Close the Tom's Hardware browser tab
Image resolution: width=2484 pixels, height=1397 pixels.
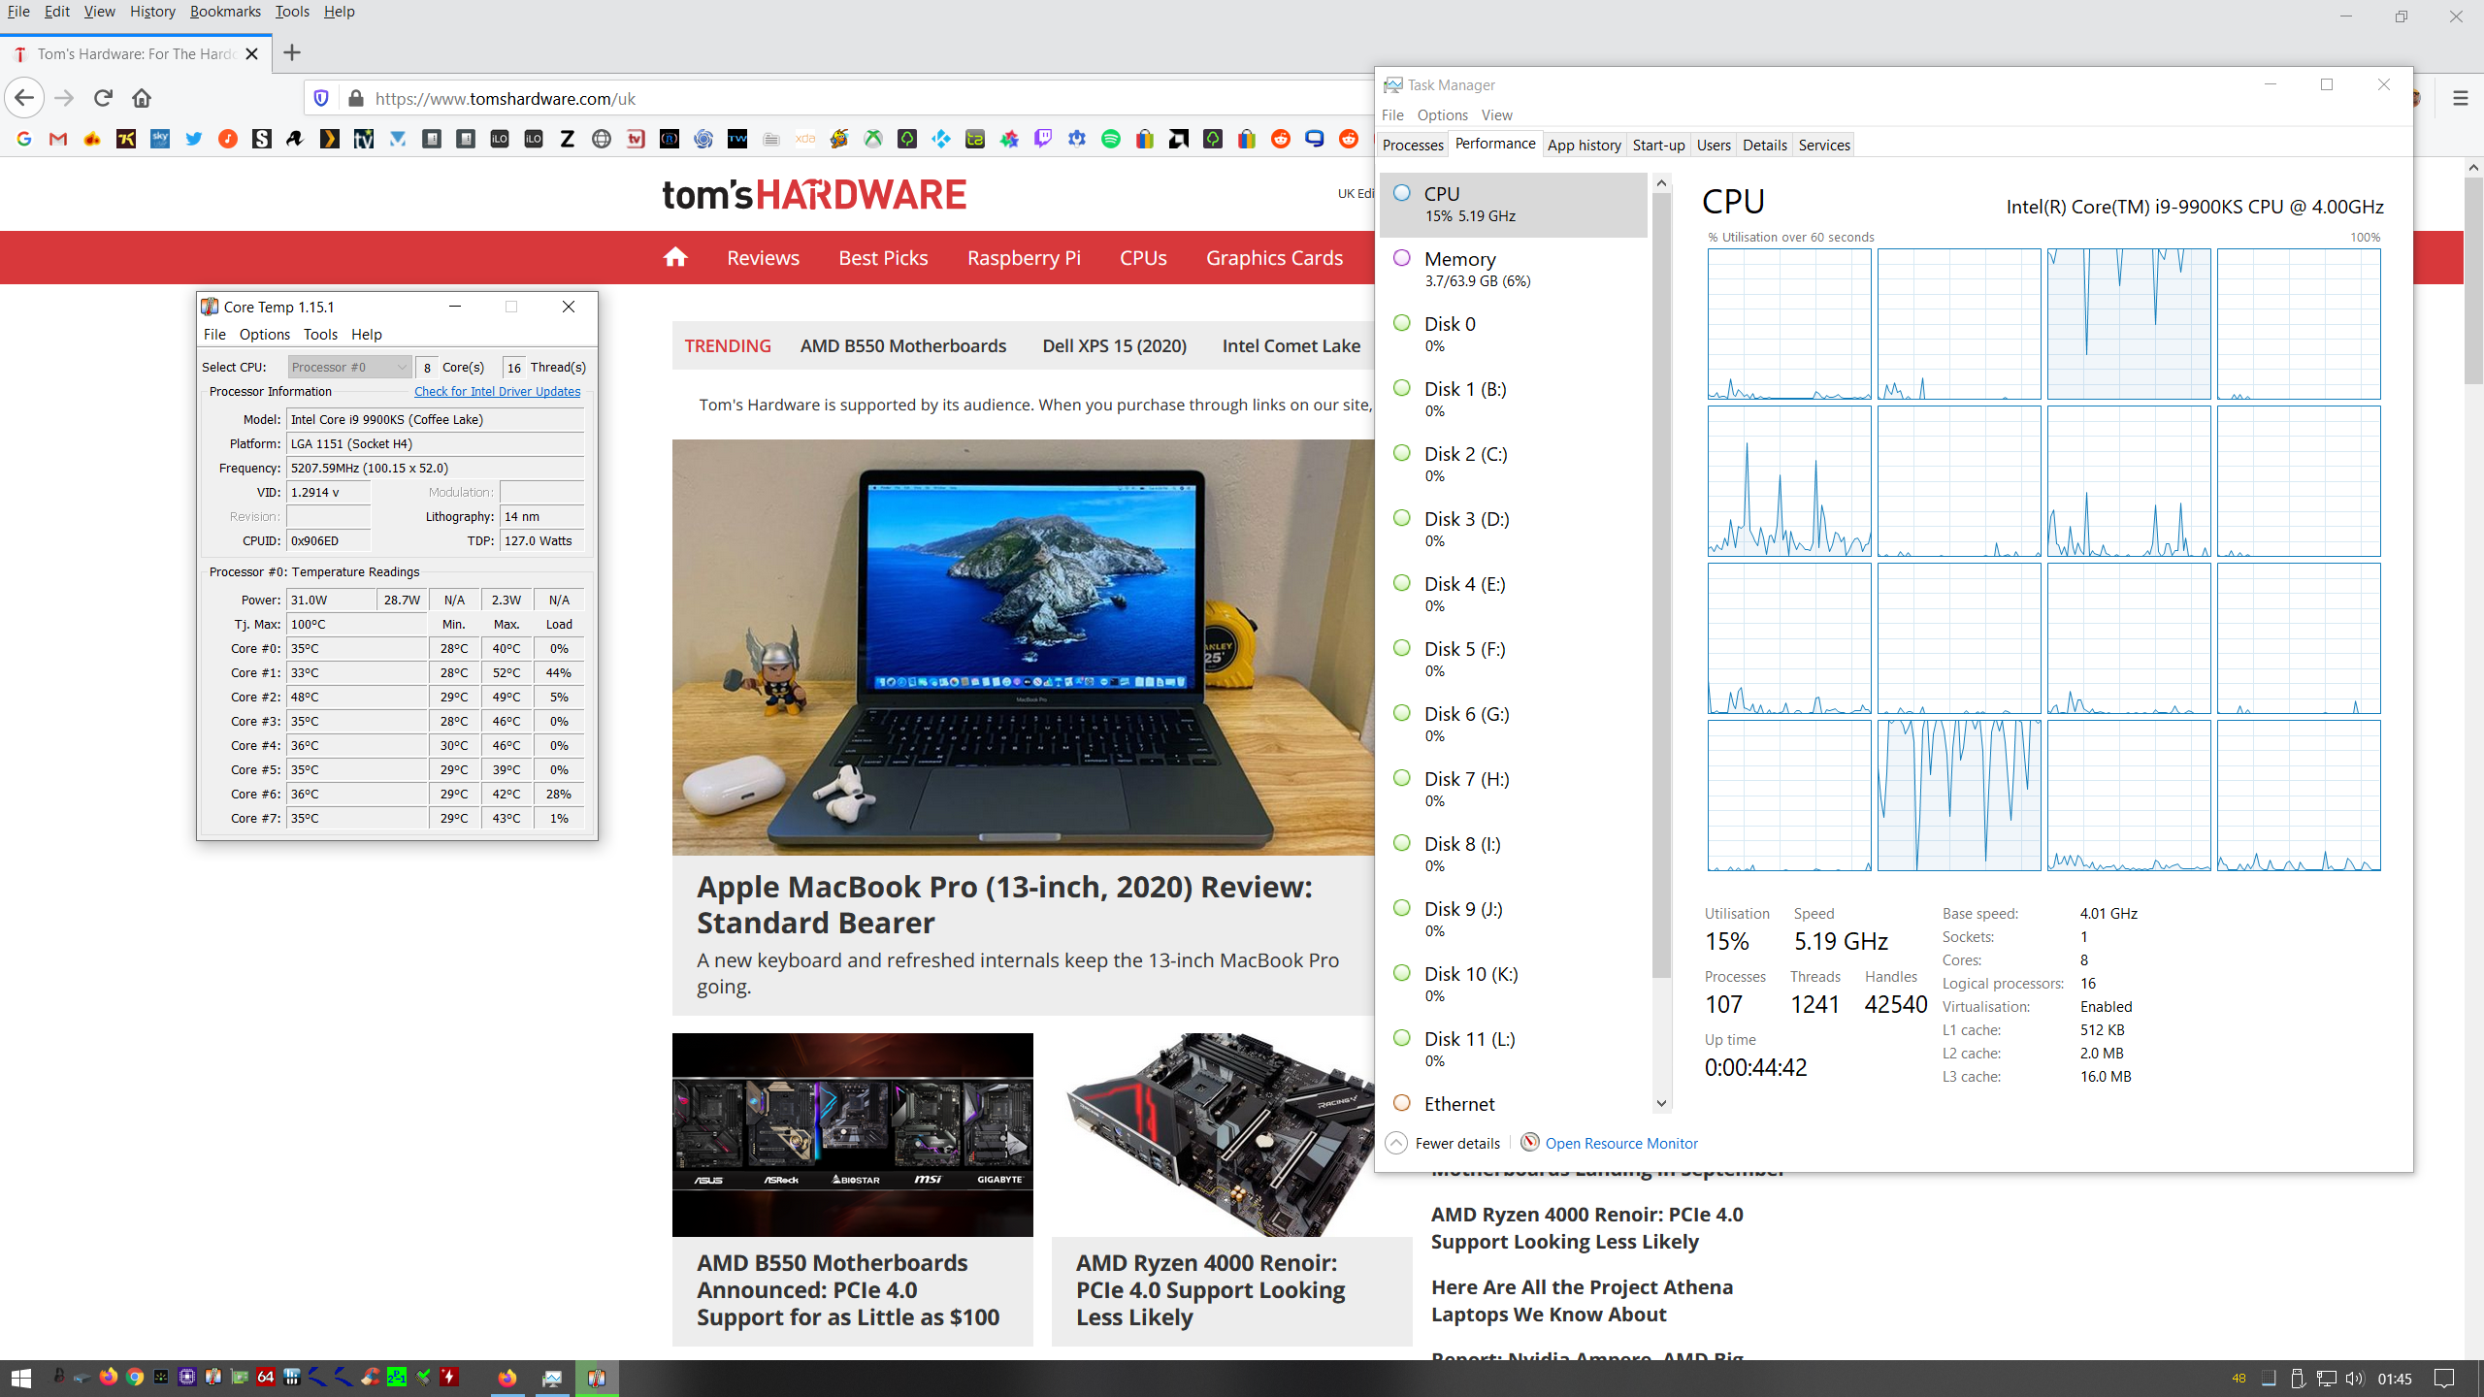click(251, 53)
